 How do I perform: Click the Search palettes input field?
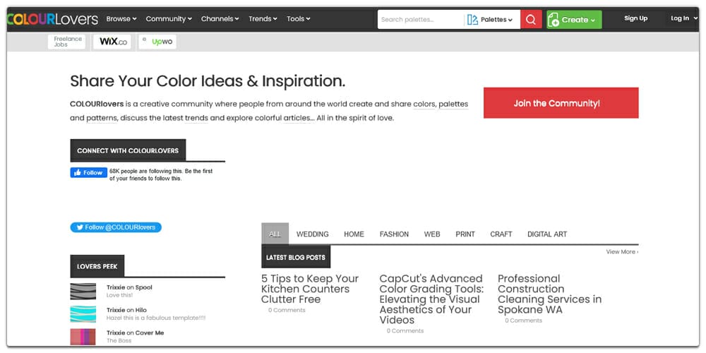420,19
